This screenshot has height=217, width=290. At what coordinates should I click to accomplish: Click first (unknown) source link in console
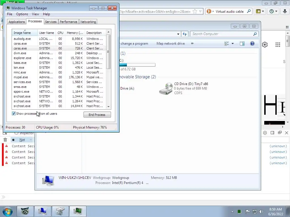point(278,146)
